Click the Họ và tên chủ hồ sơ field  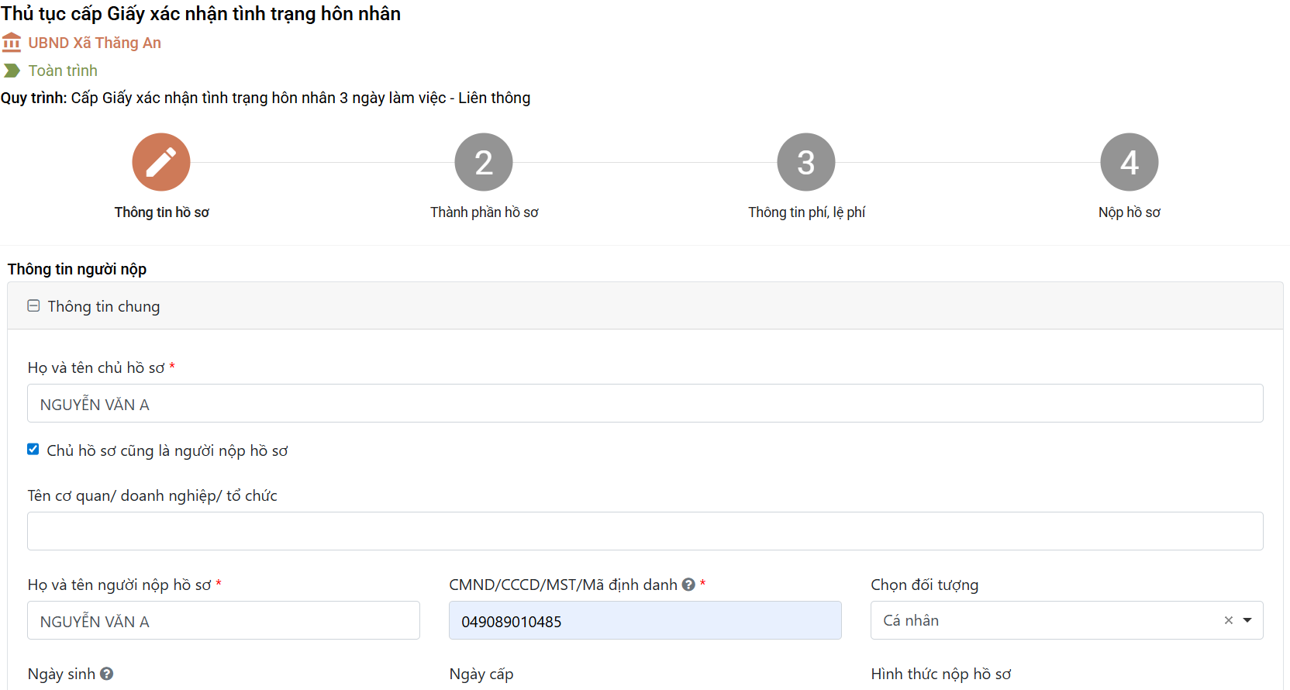pos(645,404)
